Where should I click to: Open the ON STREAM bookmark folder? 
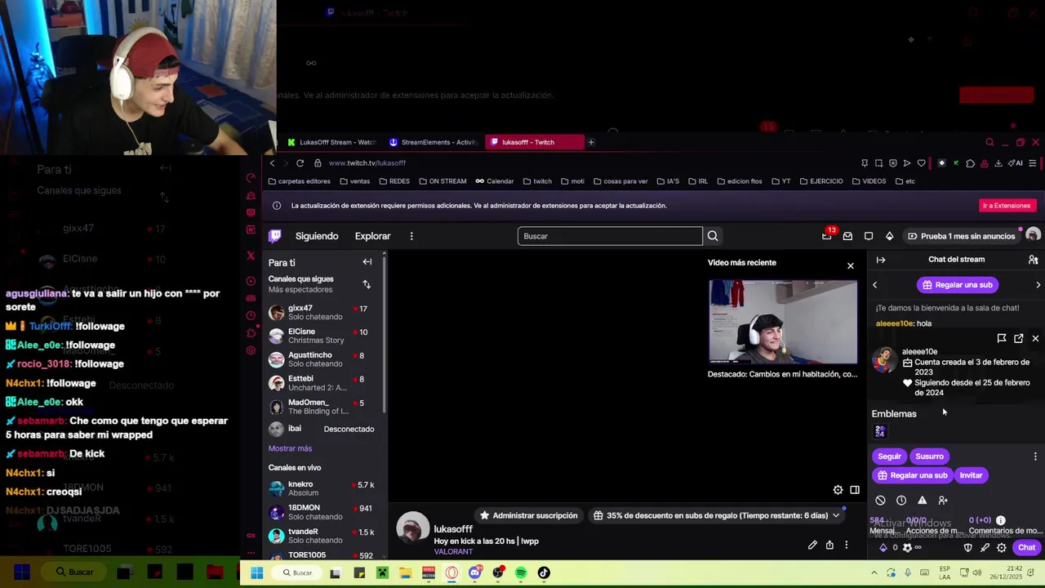[443, 181]
